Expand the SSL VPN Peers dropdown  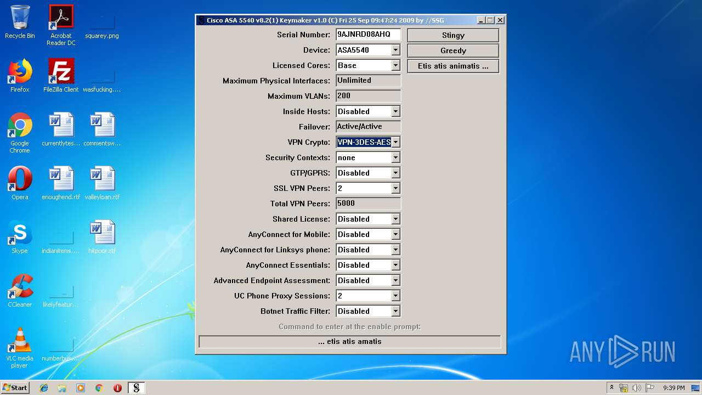point(395,188)
